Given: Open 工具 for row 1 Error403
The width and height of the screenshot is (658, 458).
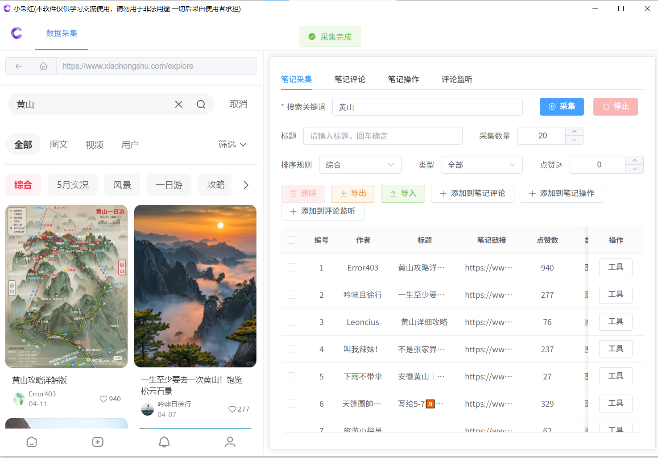Looking at the screenshot, I should click(616, 267).
